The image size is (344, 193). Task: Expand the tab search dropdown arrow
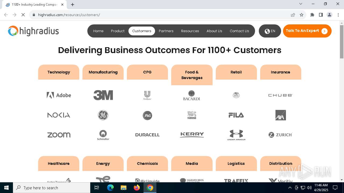point(301,4)
